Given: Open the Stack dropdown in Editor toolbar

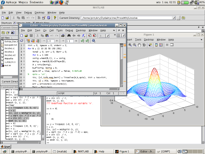Looking at the screenshot, I should pyautogui.click(x=104, y=36).
